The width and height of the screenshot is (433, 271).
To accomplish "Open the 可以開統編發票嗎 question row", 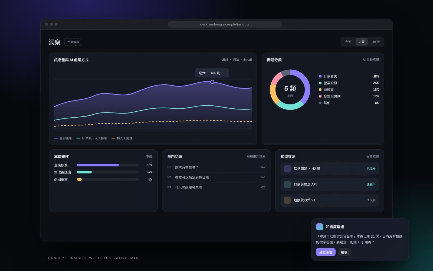I will pos(216,187).
